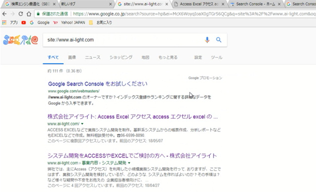Click the Google プロモーション label
Screen dimensions: 316x192
(205, 78)
